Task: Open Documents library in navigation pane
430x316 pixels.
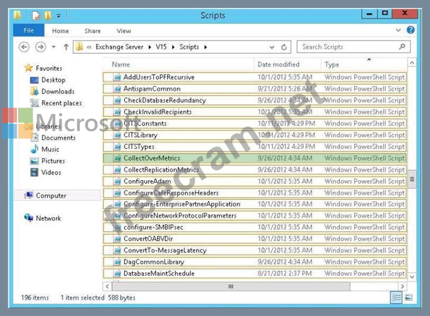Action: 59,138
